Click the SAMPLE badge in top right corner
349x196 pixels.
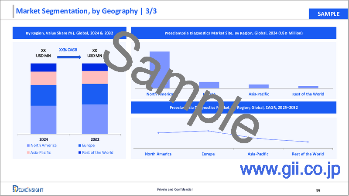(325, 14)
